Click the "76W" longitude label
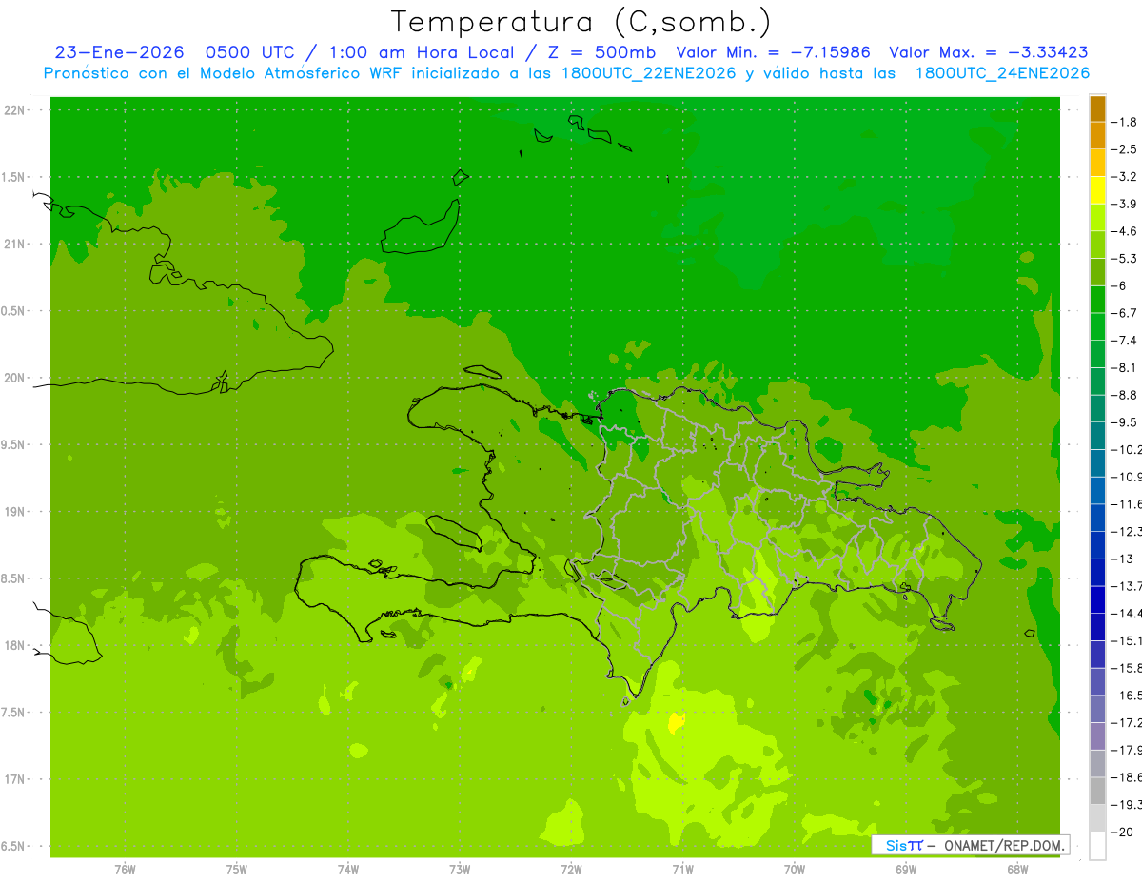Screen dimensions: 1142x882 (x=125, y=869)
